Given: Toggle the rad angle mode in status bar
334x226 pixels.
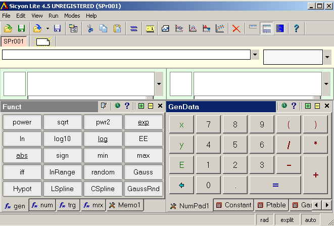Looking at the screenshot, I should [x=264, y=220].
